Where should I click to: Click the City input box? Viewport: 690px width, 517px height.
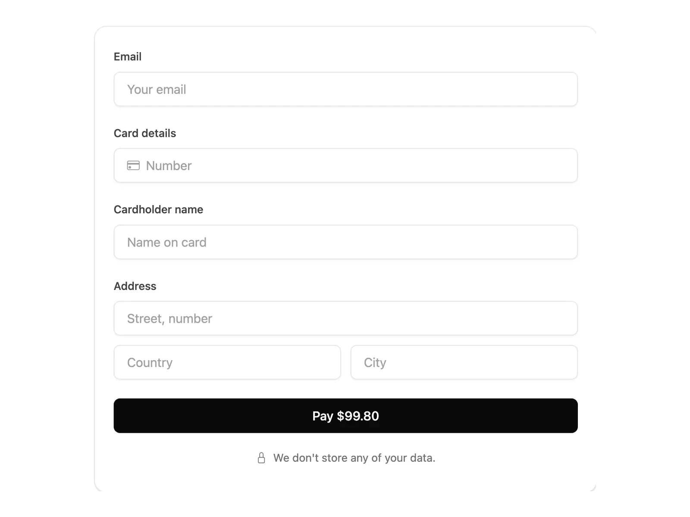464,362
